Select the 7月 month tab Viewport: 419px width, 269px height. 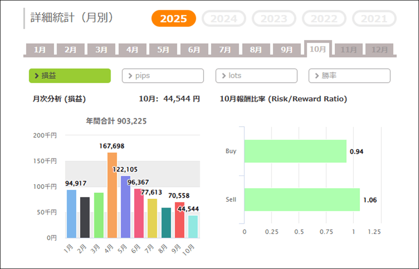tap(225, 50)
